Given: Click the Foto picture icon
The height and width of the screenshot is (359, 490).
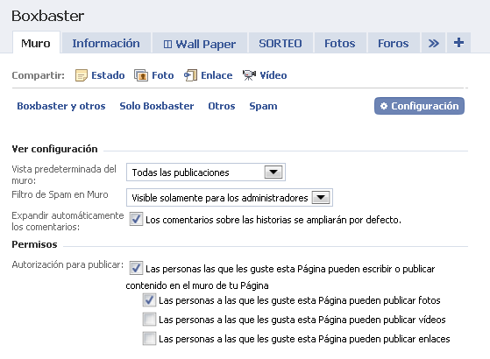Looking at the screenshot, I should click(x=141, y=75).
